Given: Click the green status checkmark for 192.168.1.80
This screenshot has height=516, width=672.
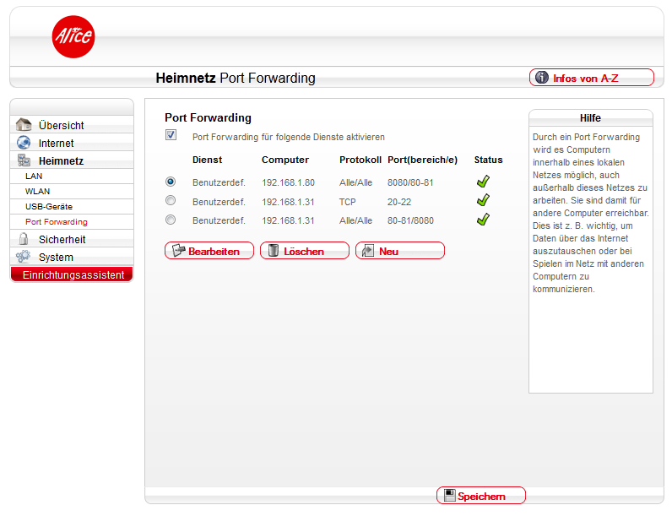Looking at the screenshot, I should pos(483,181).
